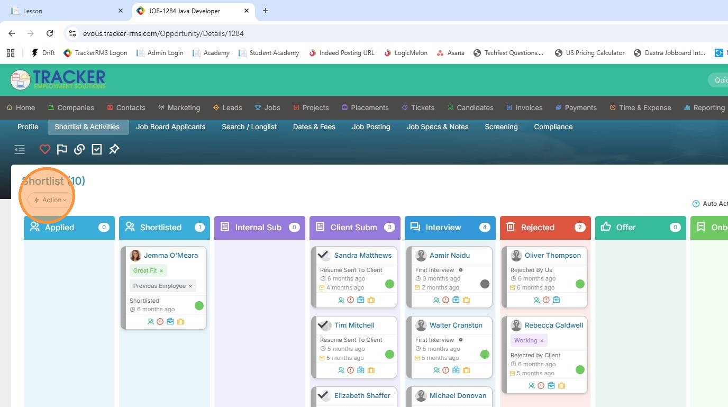The height and width of the screenshot is (407, 728).
Task: Toggle the checkmark on Sandra Matthews' card
Action: 324,256
